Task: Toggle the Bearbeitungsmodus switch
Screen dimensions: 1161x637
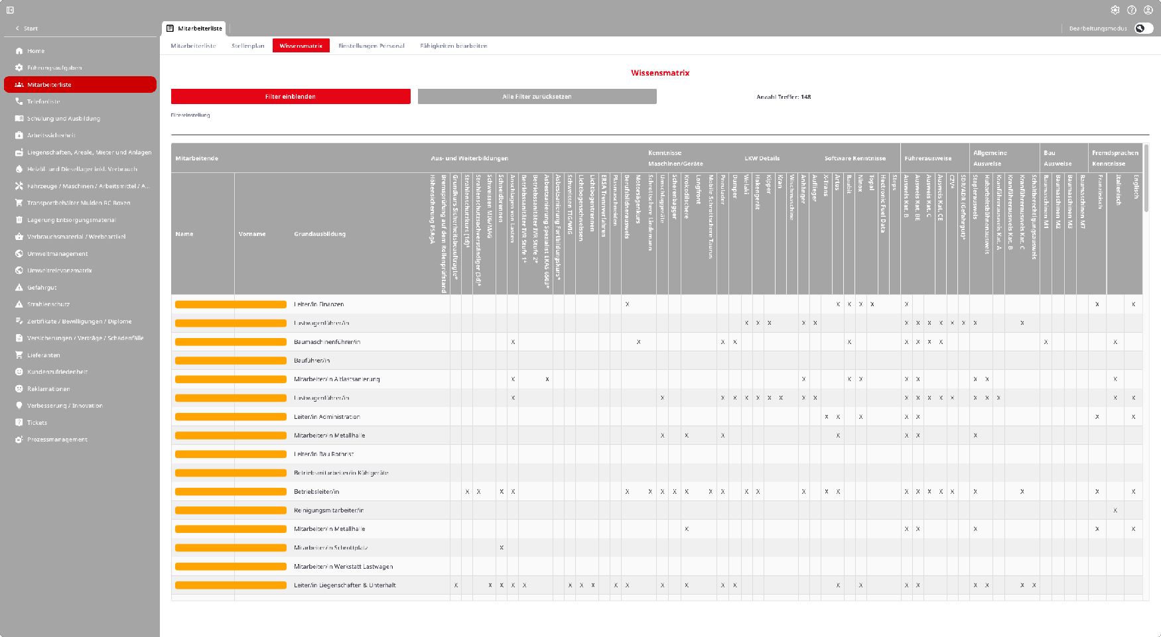Action: [1144, 29]
